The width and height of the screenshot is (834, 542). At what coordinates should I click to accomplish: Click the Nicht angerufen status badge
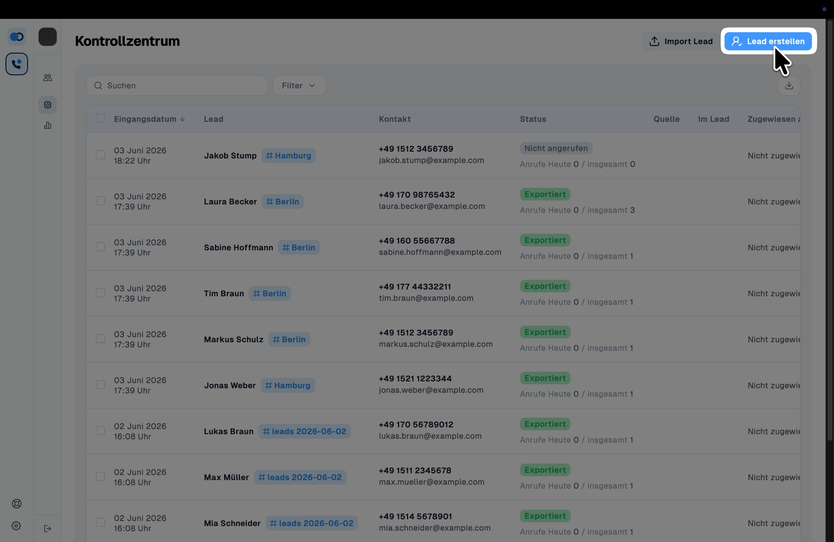coord(556,148)
